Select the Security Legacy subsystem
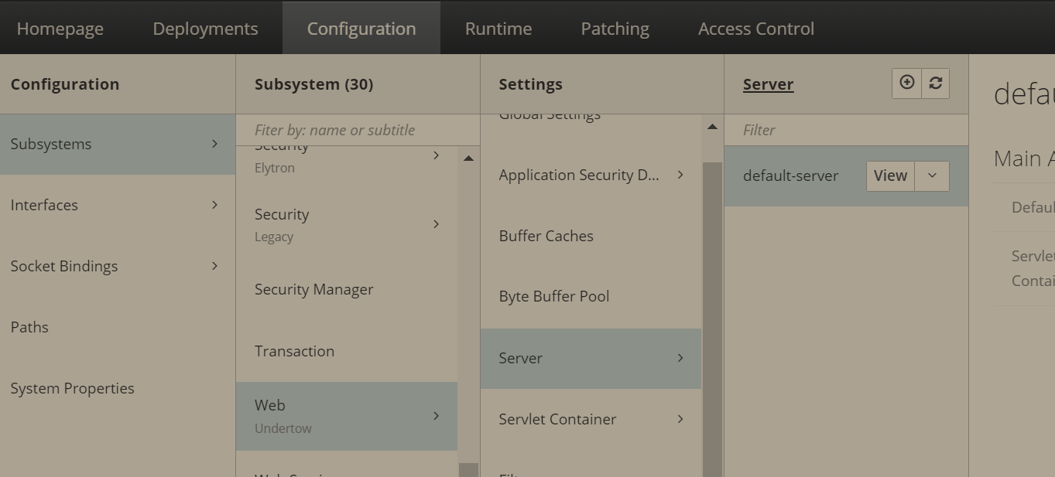The height and width of the screenshot is (477, 1055). tap(347, 224)
